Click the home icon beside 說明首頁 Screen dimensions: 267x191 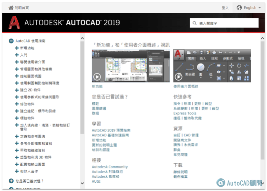click(11, 8)
